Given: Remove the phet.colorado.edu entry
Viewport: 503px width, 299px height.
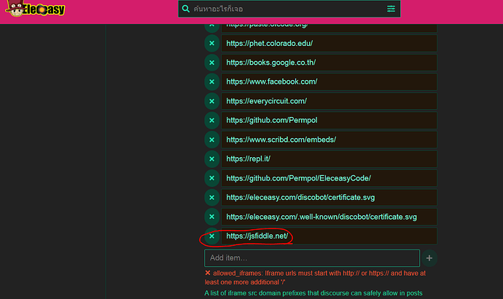Looking at the screenshot, I should tap(211, 43).
